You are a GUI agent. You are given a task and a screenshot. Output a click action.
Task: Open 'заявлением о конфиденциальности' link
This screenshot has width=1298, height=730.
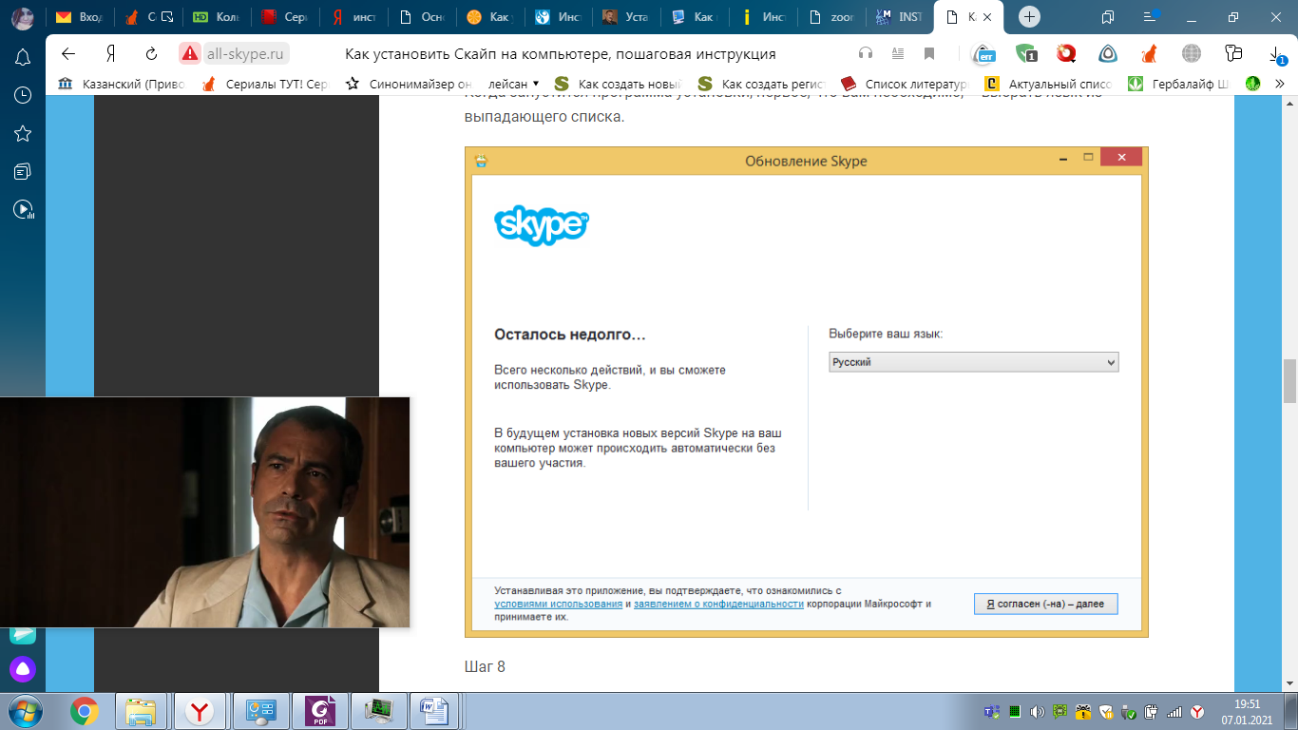coord(718,604)
